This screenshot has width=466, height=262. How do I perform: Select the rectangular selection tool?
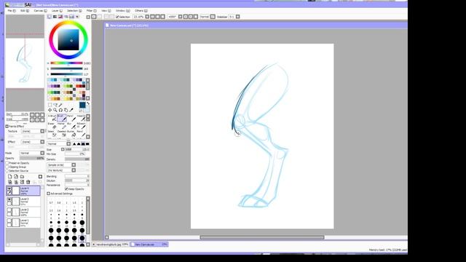coord(50,105)
